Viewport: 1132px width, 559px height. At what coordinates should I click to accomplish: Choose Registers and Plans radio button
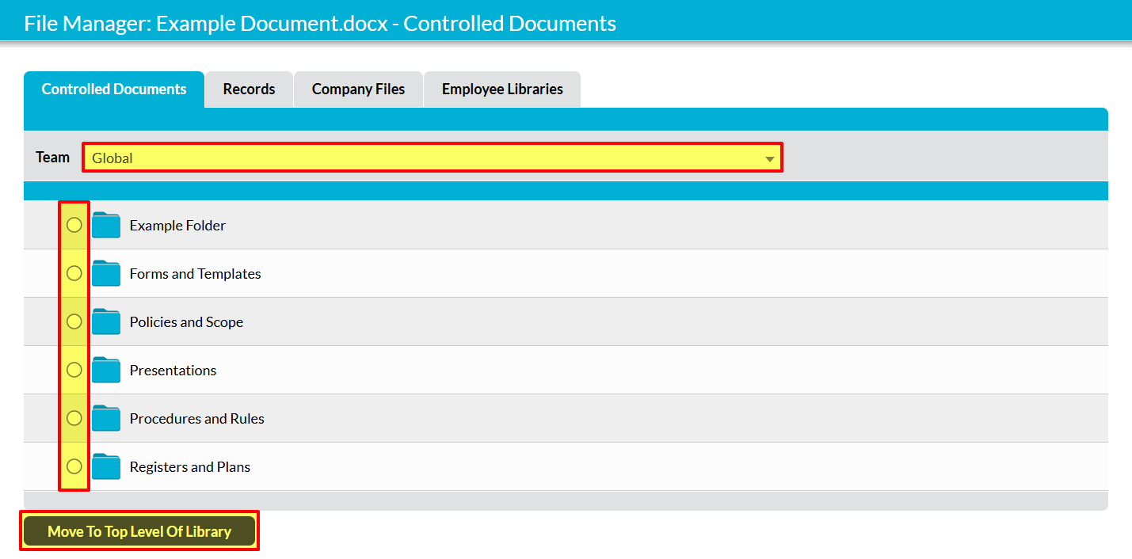click(74, 466)
